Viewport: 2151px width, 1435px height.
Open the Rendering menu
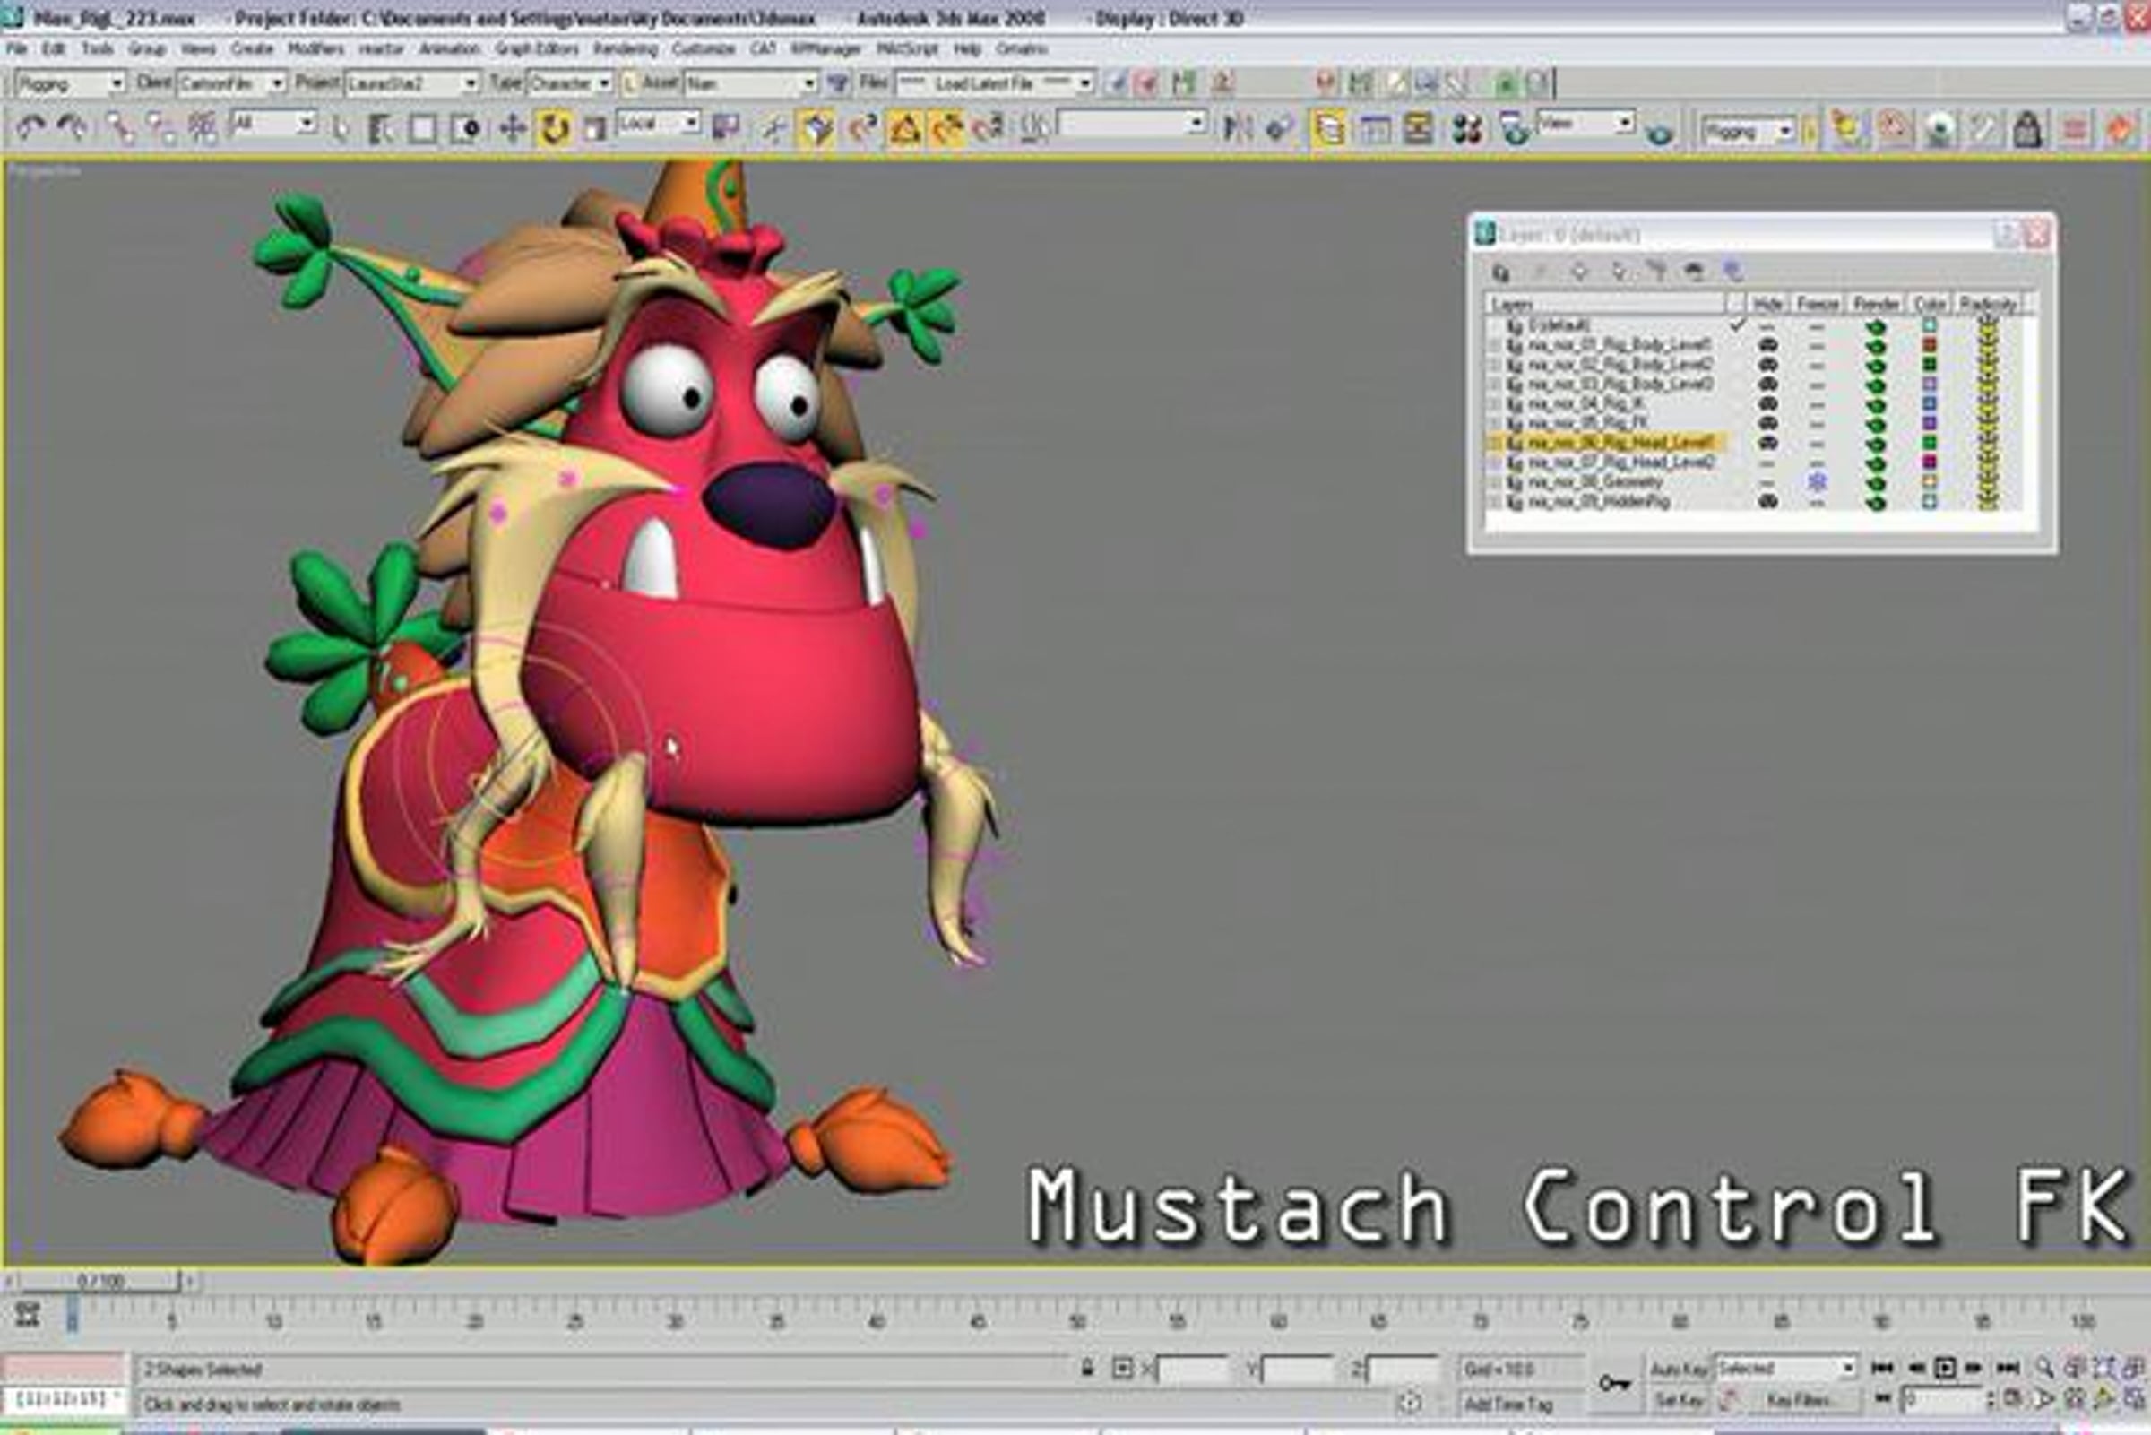[626, 48]
